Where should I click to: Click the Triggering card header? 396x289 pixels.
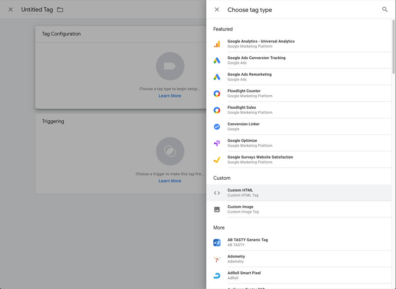pyautogui.click(x=121, y=121)
